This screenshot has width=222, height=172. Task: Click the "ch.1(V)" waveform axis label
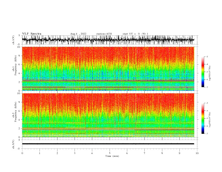(x=13, y=40)
